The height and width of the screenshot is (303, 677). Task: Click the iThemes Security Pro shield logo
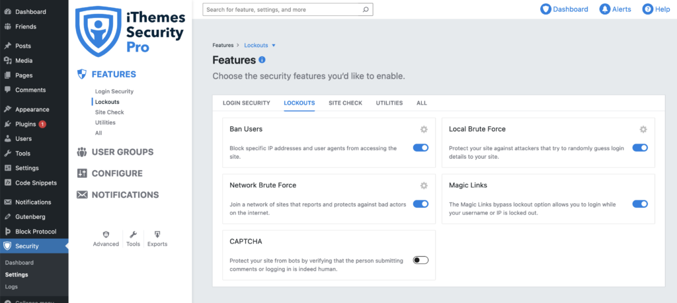tap(99, 31)
